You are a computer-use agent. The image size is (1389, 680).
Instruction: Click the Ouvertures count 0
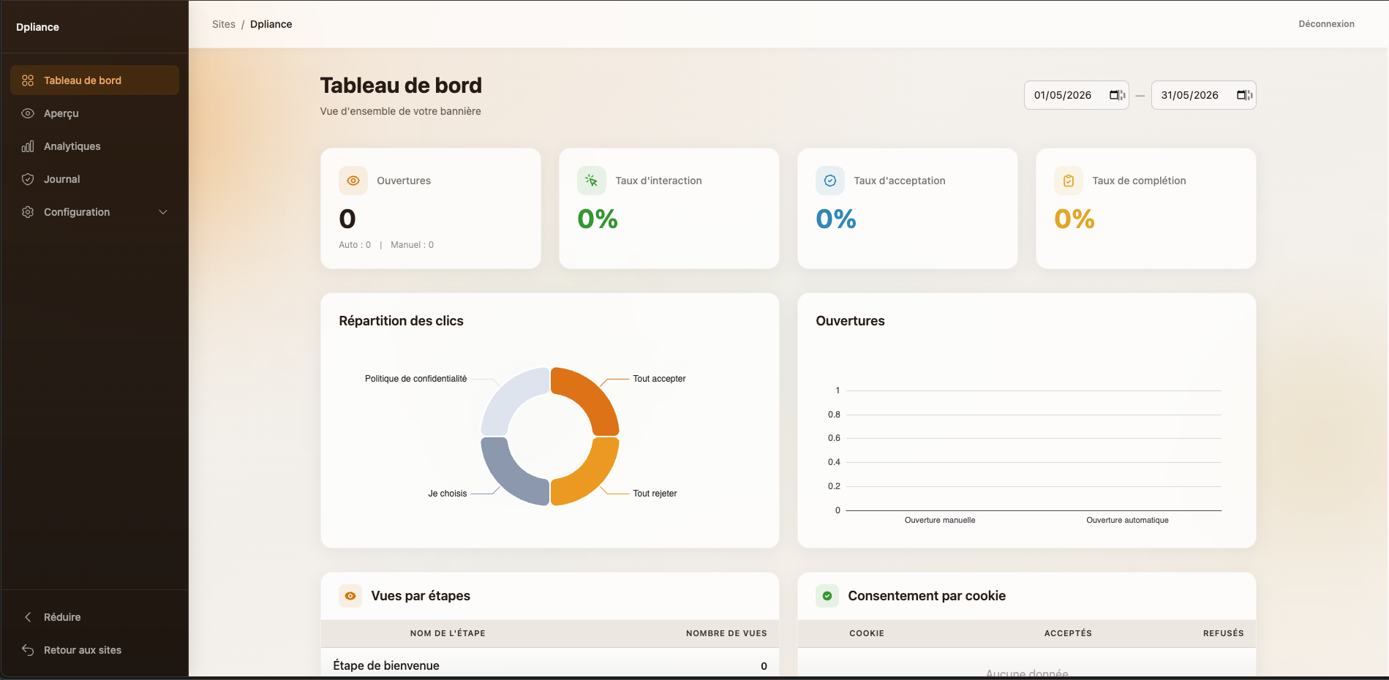tap(347, 219)
